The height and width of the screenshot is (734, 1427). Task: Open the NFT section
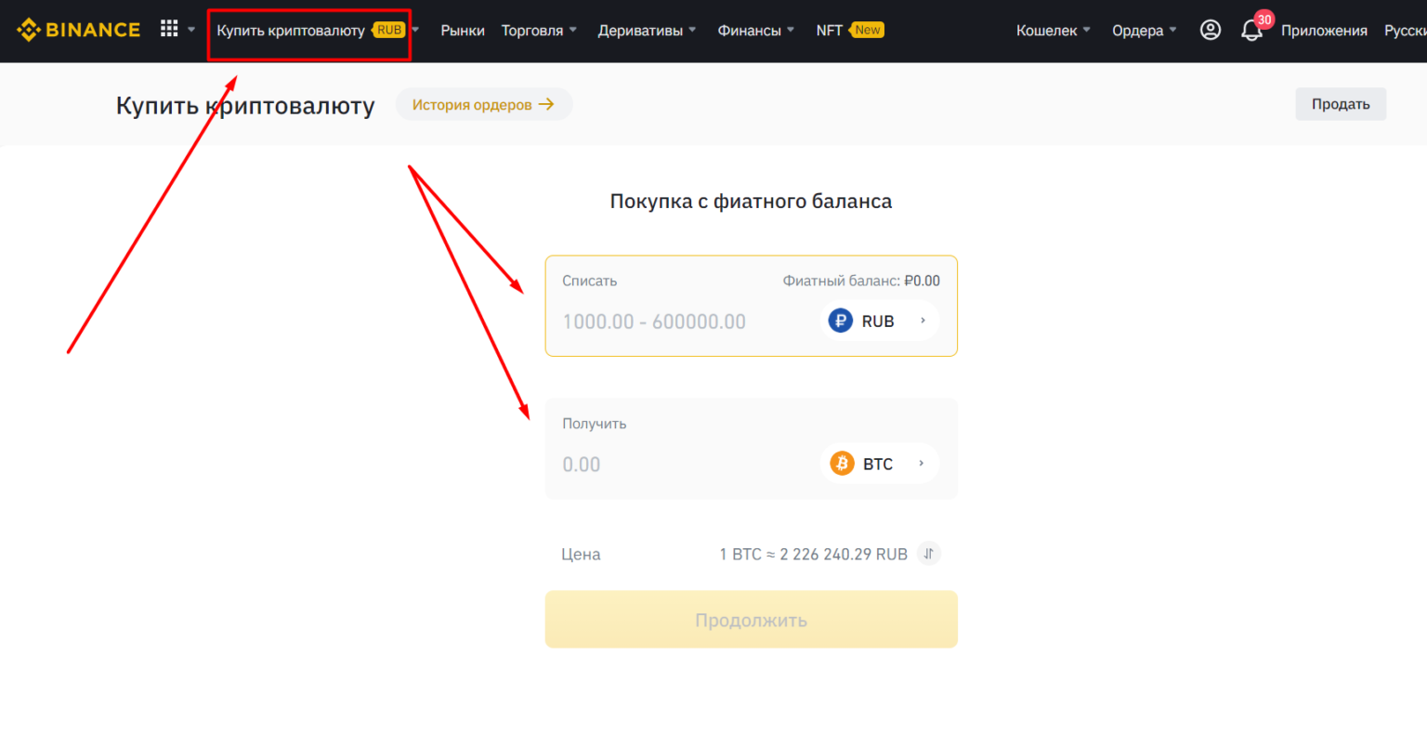pyautogui.click(x=830, y=31)
